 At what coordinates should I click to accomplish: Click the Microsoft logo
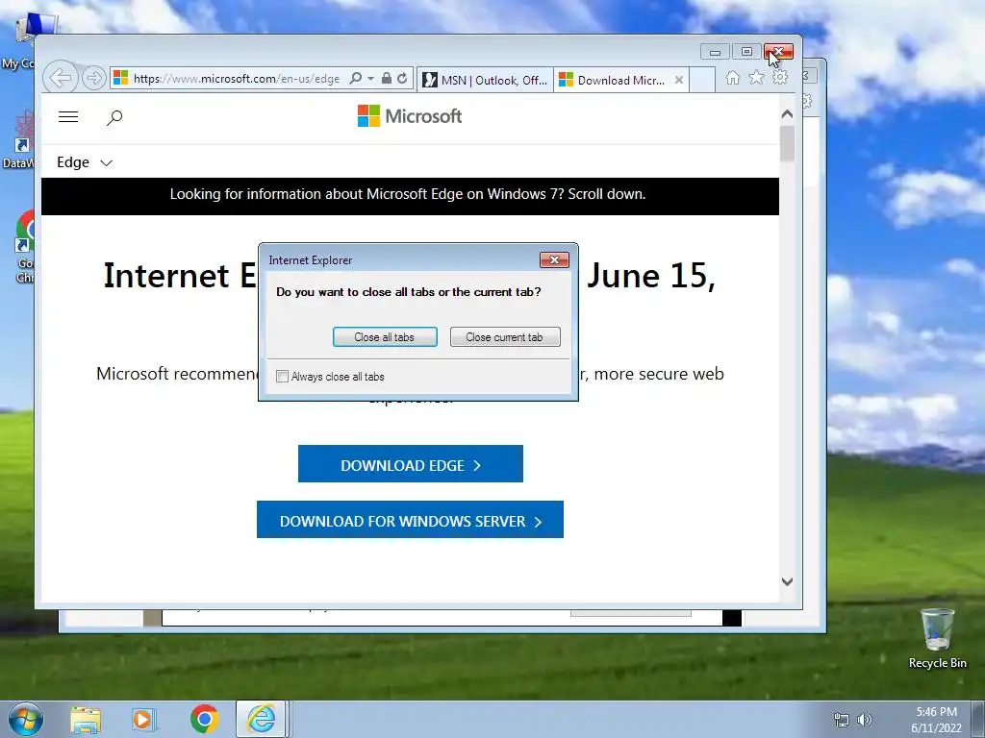pos(410,116)
